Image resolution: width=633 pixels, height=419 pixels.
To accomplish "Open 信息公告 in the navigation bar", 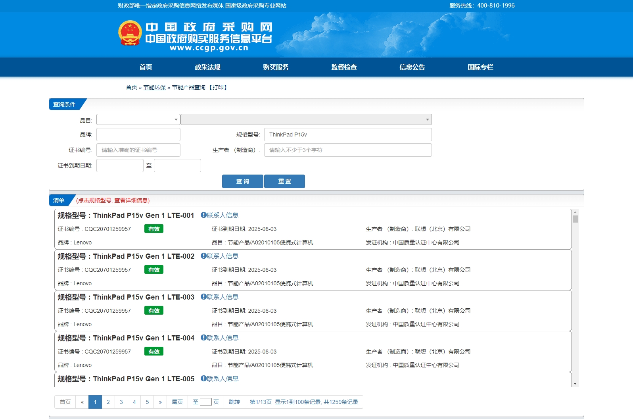I will click(412, 67).
